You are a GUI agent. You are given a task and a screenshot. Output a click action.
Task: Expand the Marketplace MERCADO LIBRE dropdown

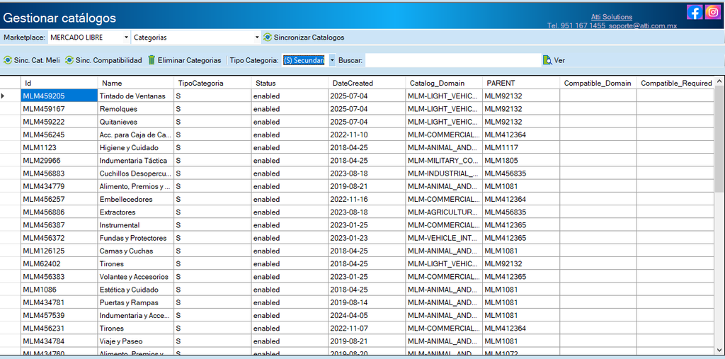click(x=126, y=38)
